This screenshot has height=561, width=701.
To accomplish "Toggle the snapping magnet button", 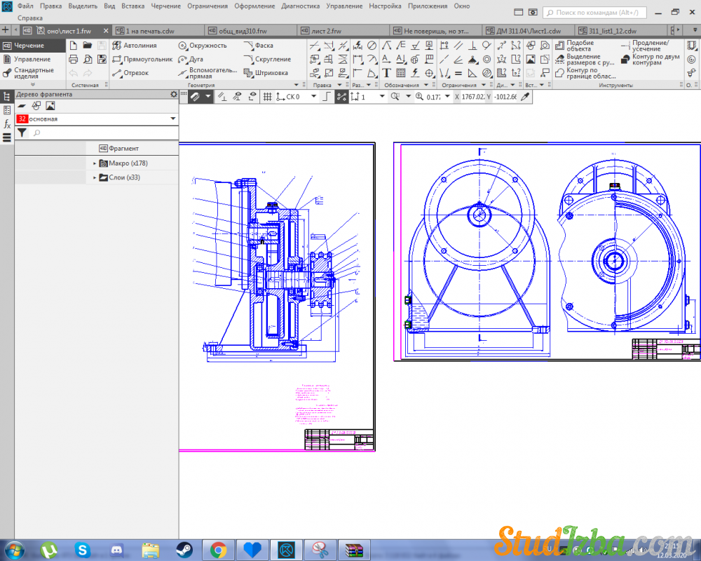I will click(x=196, y=97).
